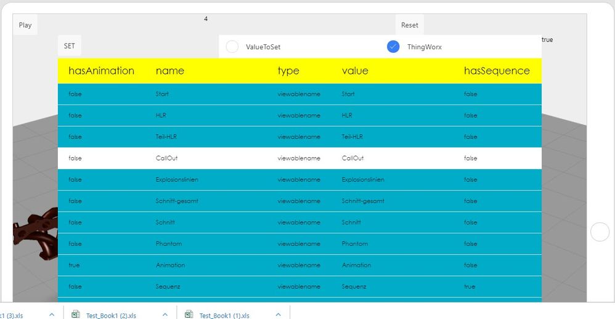Click the Schnitt-gesamt value cell
615x319 pixels.
pyautogui.click(x=363, y=201)
